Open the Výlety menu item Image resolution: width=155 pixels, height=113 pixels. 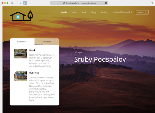tap(93, 12)
